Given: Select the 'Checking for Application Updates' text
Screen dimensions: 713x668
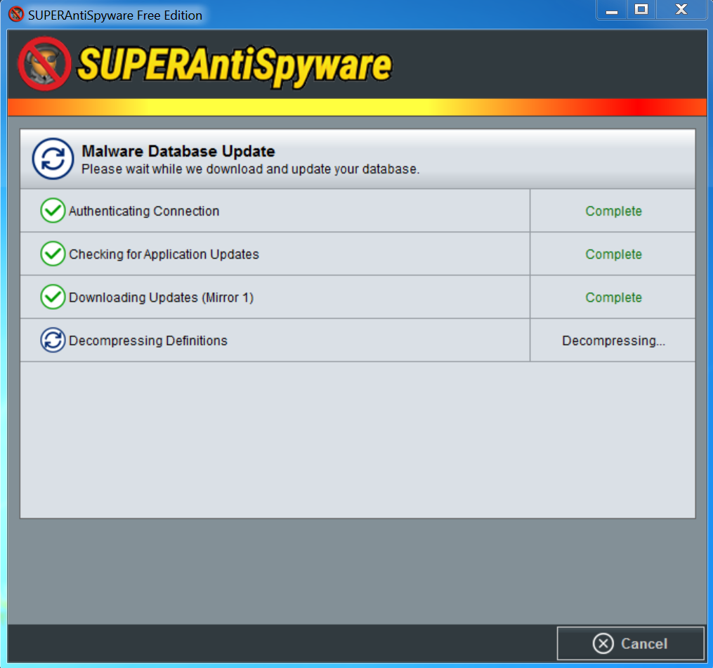Looking at the screenshot, I should pyautogui.click(x=164, y=254).
